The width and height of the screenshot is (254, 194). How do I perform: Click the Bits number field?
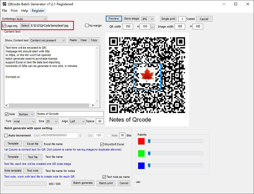point(122,135)
